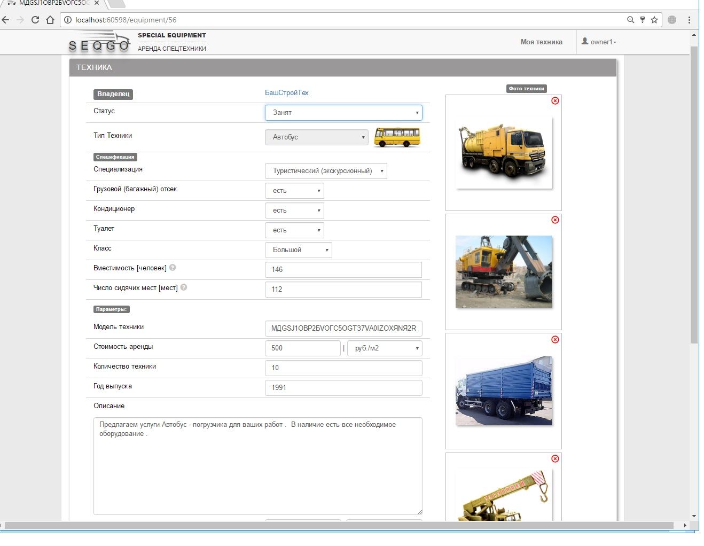Click the ТЕХНИКА panel header
The width and height of the screenshot is (704, 546).
pos(343,68)
